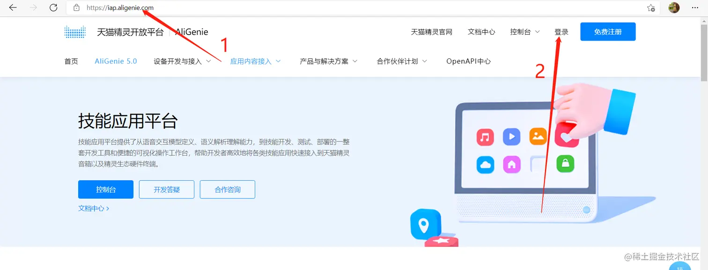Click the 登录 login link
The width and height of the screenshot is (708, 270).
coord(561,32)
